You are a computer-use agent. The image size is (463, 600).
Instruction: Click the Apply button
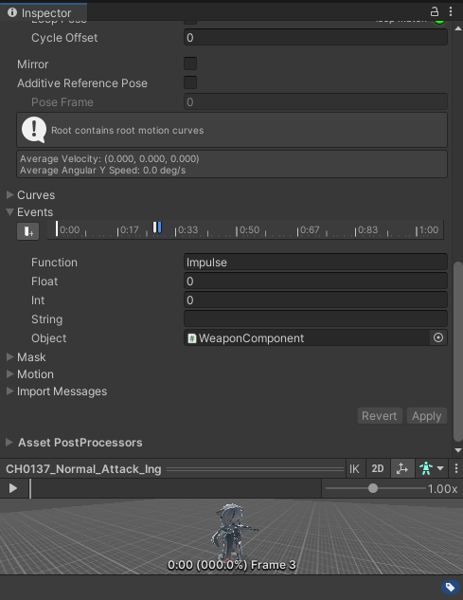point(427,416)
